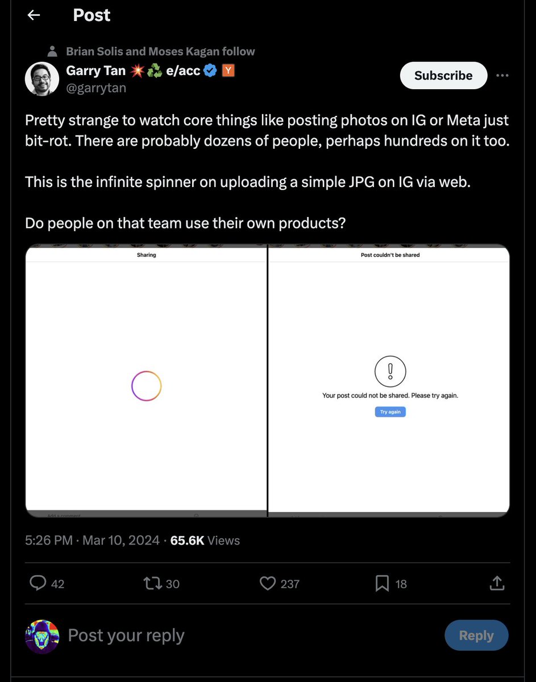
Task: Open Garry Tan display name link
Action: click(x=96, y=71)
